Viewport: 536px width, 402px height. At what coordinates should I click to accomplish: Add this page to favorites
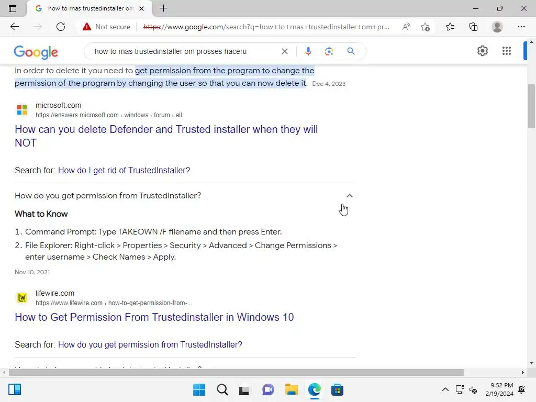(425, 27)
